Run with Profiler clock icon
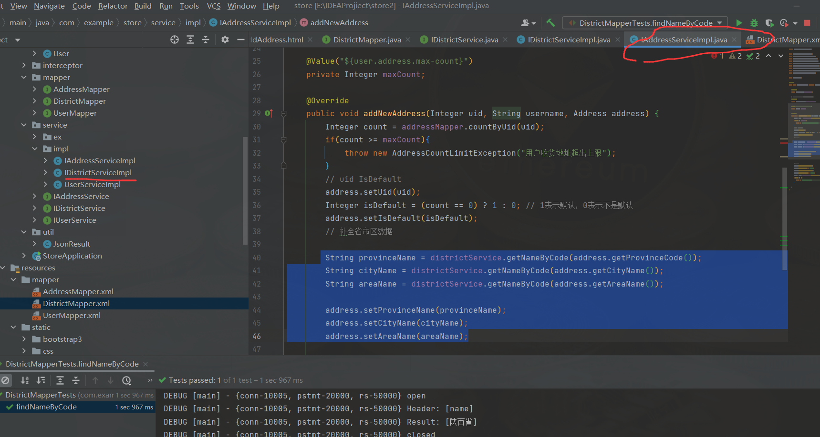The width and height of the screenshot is (820, 437). click(x=784, y=23)
